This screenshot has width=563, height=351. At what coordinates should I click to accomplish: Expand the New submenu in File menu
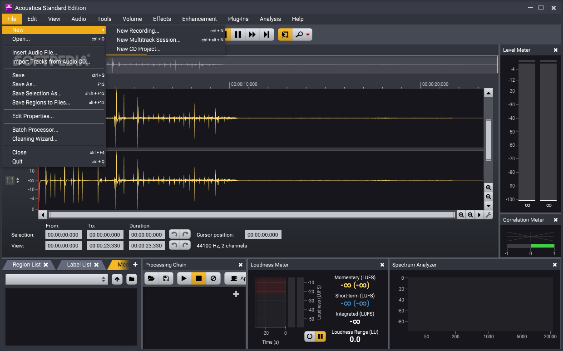point(54,30)
